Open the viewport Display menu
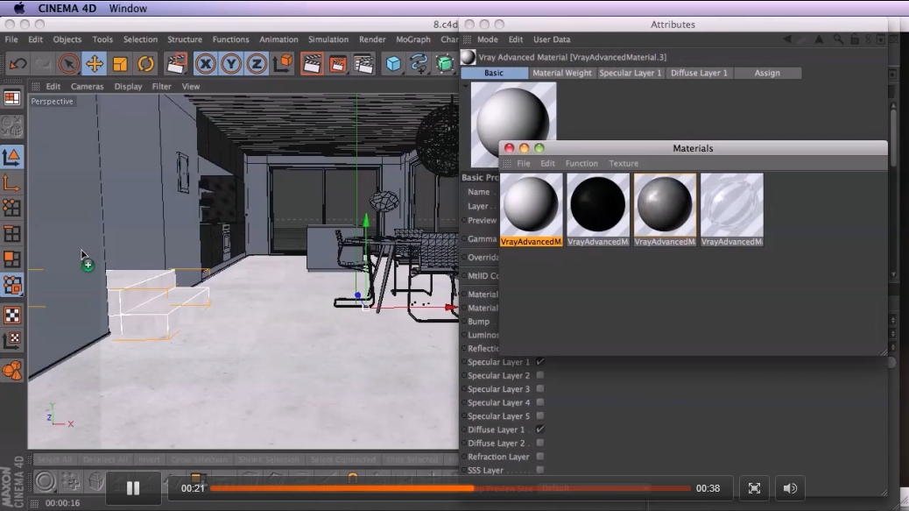This screenshot has width=909, height=511. click(128, 87)
